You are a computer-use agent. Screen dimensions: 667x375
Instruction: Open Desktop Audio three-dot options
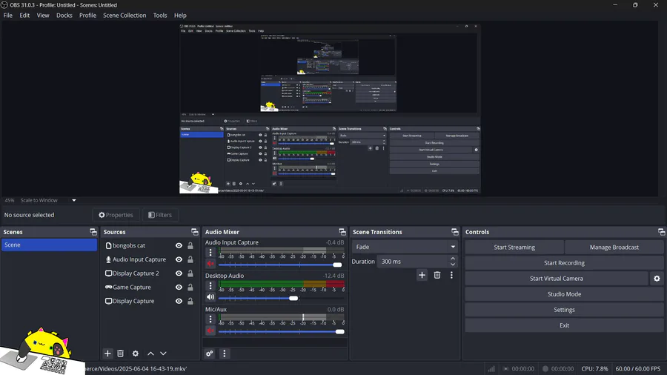click(210, 286)
